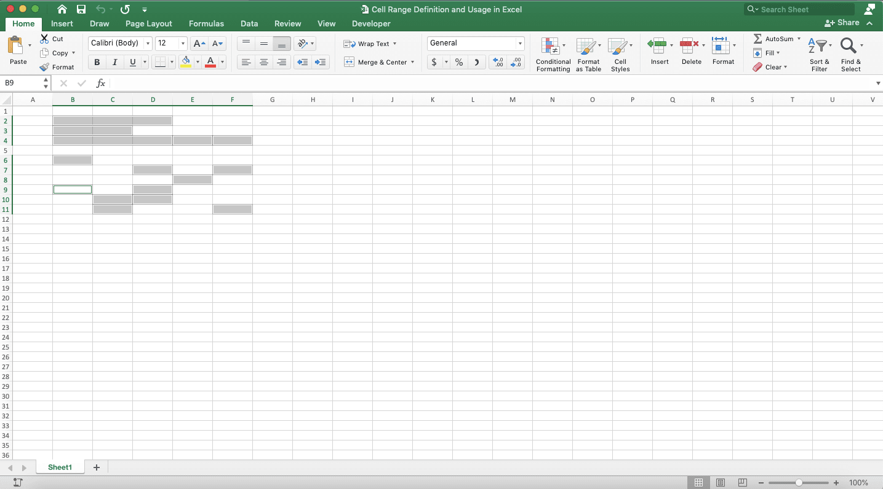Open the Data tab
Viewport: 883px width, 489px height.
click(249, 23)
